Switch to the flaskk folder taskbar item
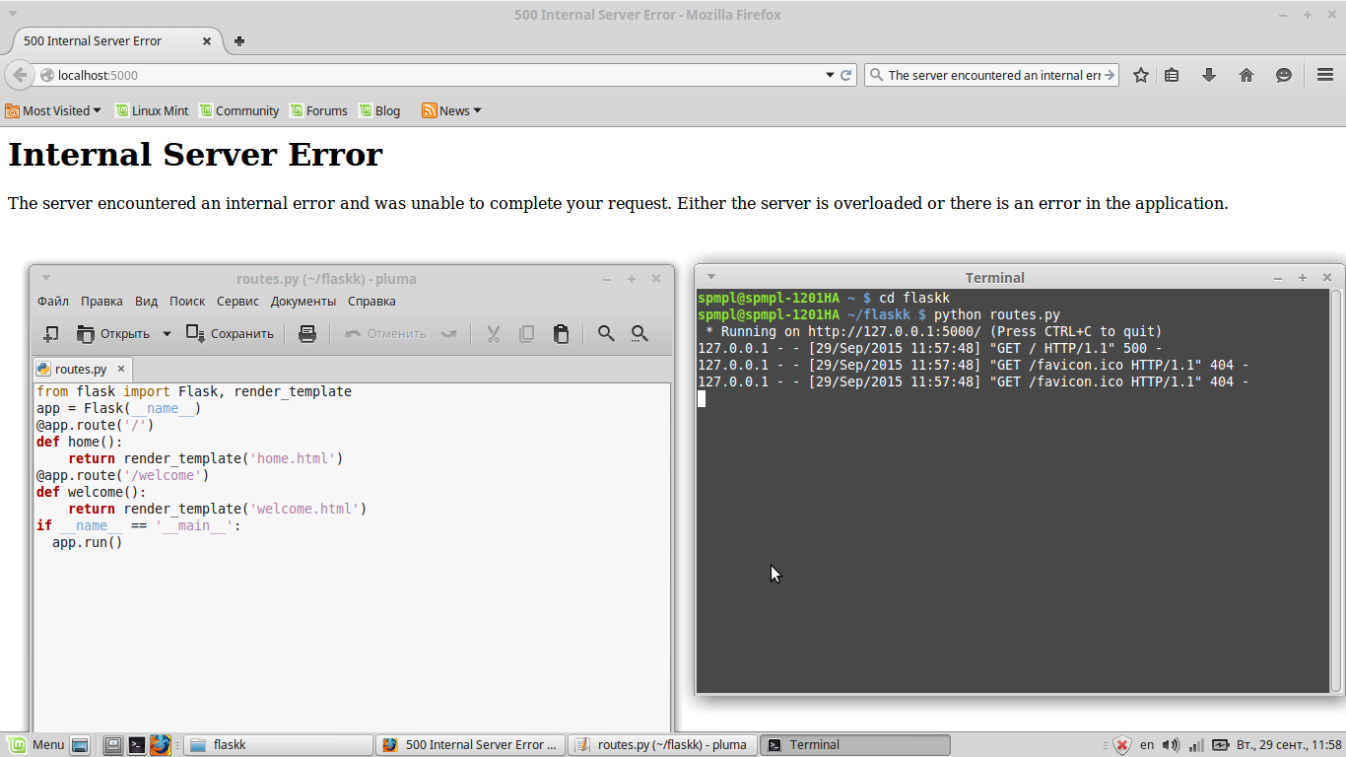Screen dimensions: 1346x757 [x=279, y=745]
